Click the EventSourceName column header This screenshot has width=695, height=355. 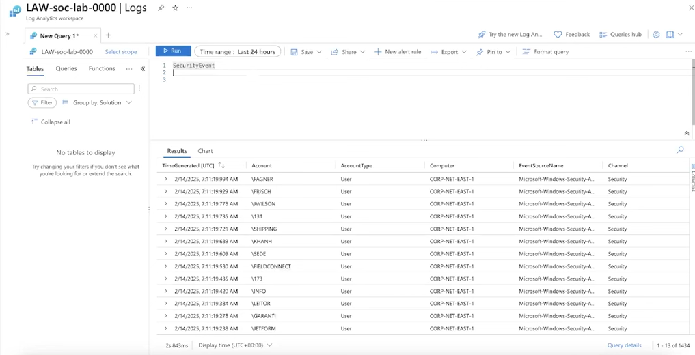(541, 165)
